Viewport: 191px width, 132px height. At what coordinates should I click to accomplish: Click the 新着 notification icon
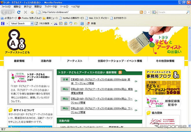click(x=88, y=23)
